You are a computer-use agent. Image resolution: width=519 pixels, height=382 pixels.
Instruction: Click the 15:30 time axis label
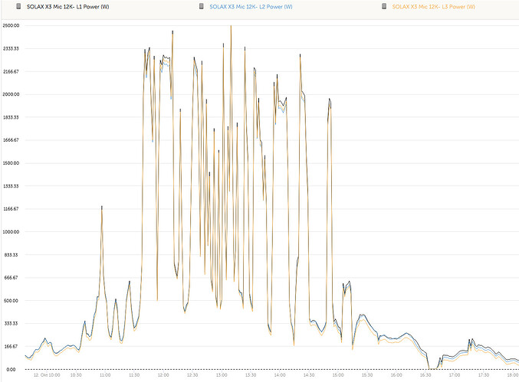click(x=367, y=375)
